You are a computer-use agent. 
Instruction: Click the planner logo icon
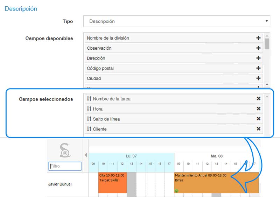(65, 150)
